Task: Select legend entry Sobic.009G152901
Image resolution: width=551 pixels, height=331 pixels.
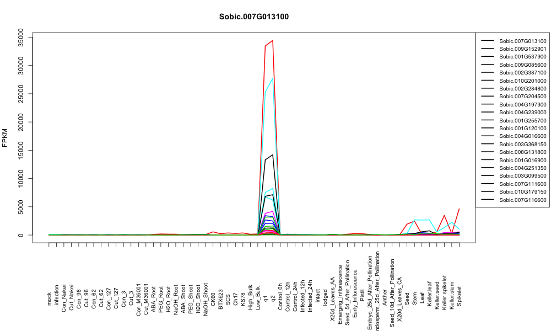Action: tap(514, 49)
